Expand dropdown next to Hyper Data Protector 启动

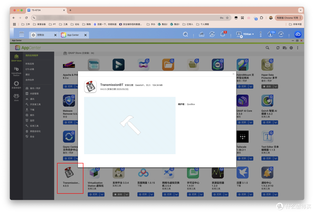point(276,87)
